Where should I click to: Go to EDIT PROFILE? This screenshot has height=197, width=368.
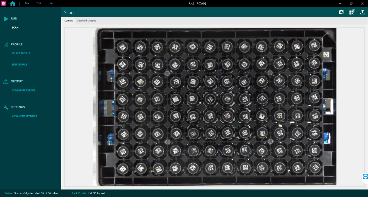pyautogui.click(x=20, y=65)
